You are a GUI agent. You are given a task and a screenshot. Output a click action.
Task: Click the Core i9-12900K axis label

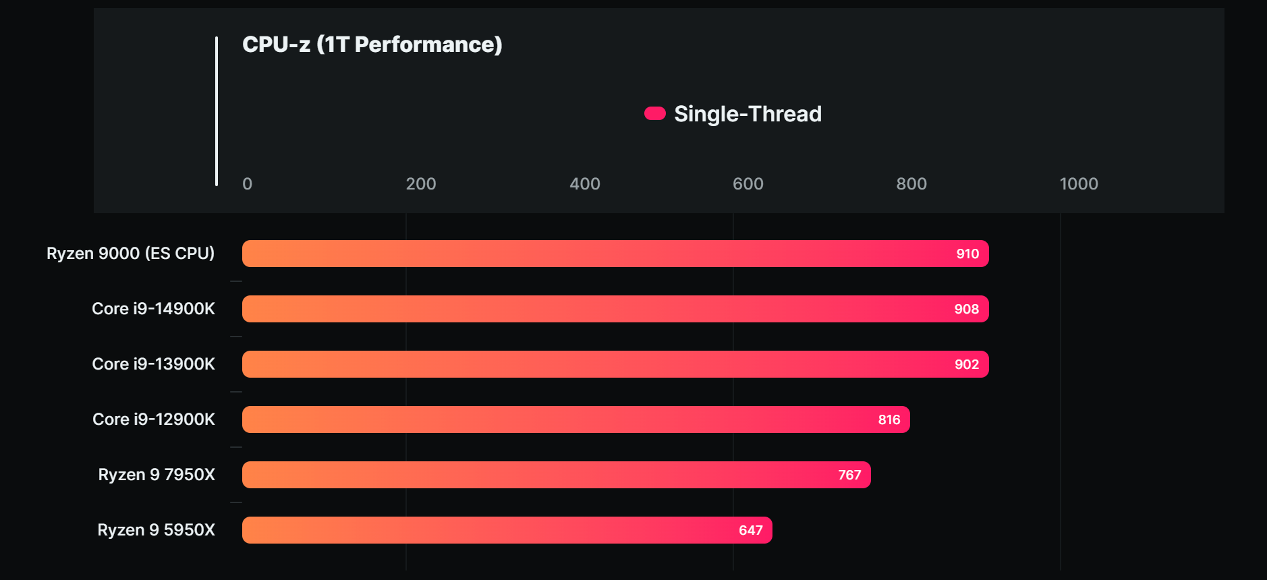[x=153, y=419]
